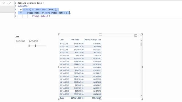Click the scrollbar up arrow in table

pos(141,40)
